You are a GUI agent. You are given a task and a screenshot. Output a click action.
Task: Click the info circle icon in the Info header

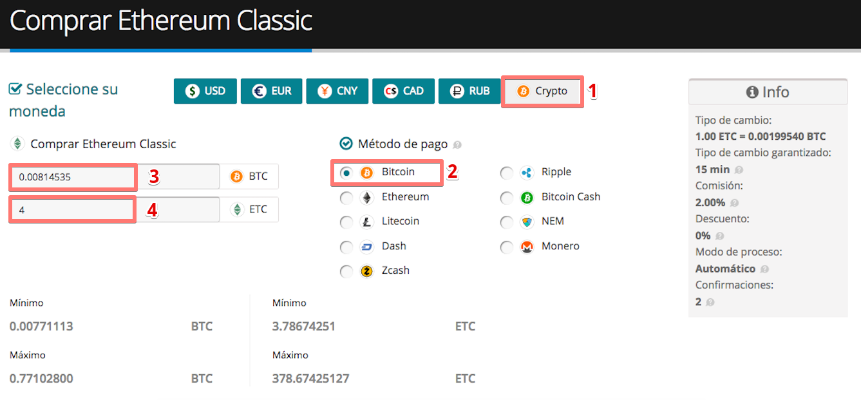tap(752, 92)
